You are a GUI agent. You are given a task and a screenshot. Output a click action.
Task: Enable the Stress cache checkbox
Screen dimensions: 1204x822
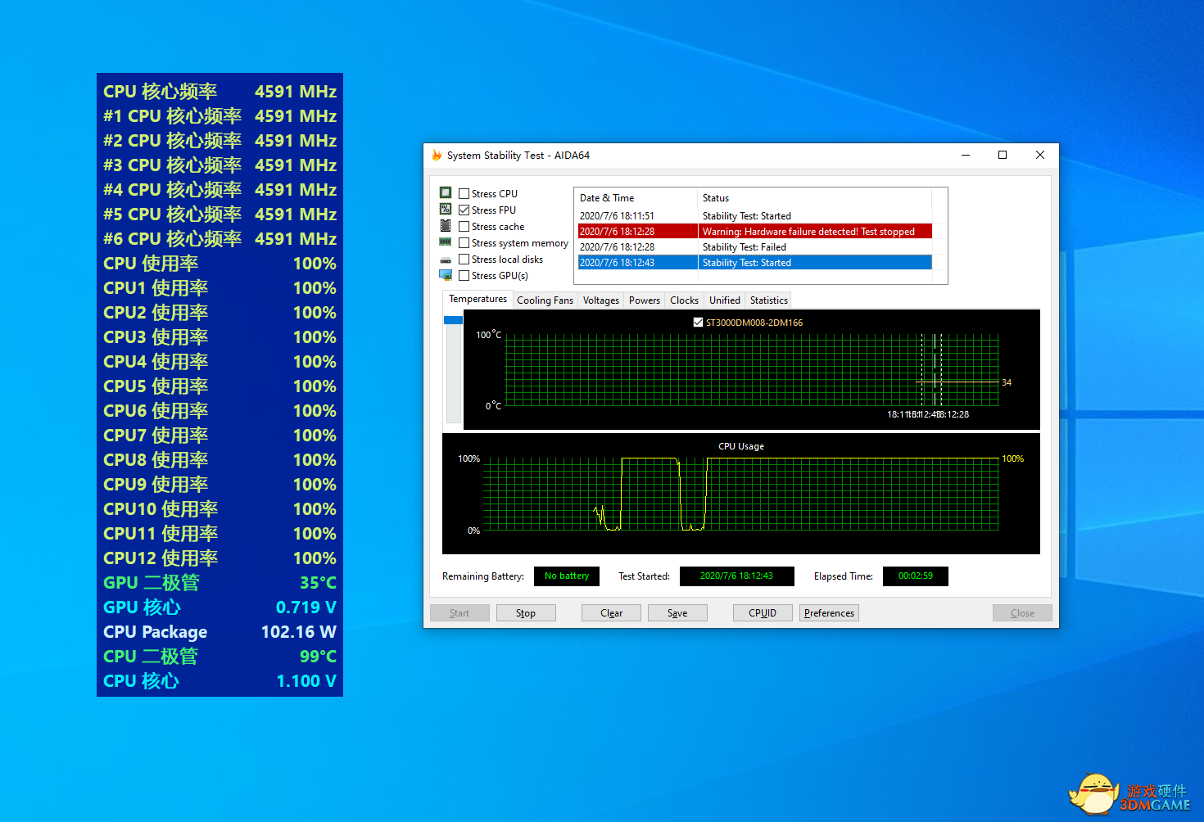[x=464, y=227]
